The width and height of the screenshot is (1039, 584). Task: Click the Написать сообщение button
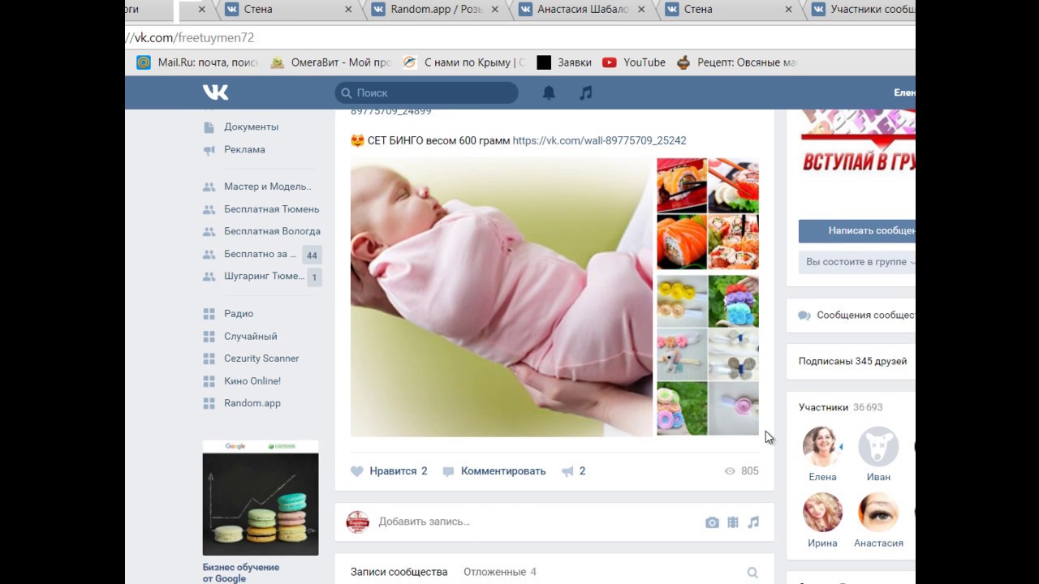pos(857,230)
